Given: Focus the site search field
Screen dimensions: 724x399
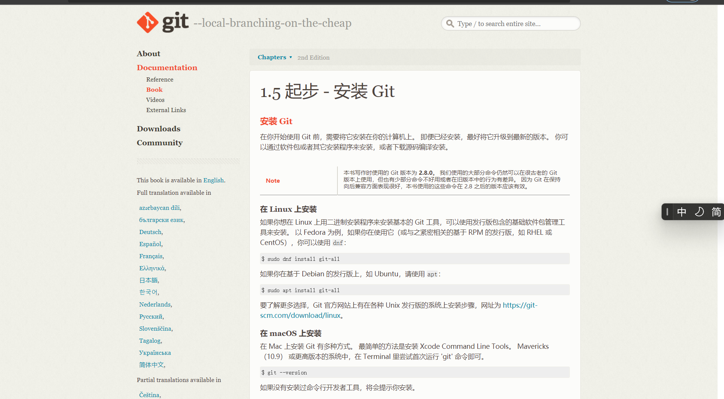Looking at the screenshot, I should (x=511, y=23).
